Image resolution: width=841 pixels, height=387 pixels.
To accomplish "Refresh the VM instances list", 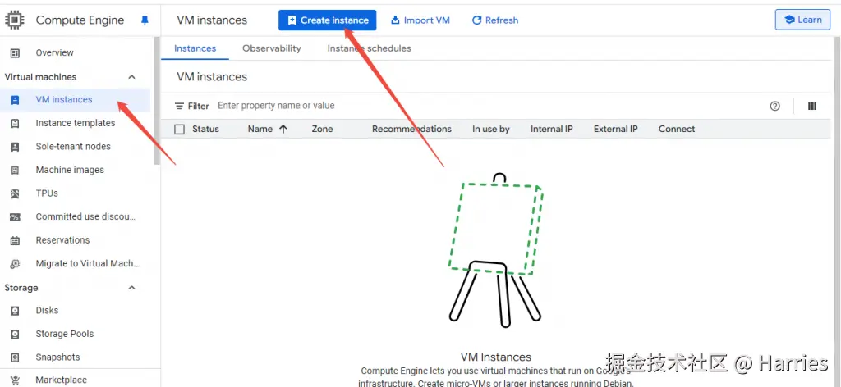I will (x=495, y=20).
